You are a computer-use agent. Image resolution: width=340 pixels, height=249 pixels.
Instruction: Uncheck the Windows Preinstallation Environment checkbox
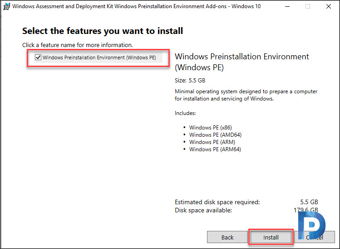coord(38,57)
